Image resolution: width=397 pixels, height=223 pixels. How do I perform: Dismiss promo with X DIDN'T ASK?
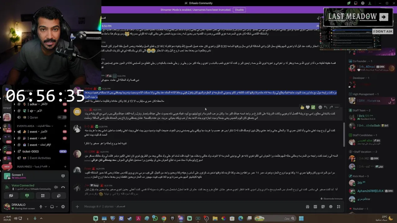click(x=382, y=31)
